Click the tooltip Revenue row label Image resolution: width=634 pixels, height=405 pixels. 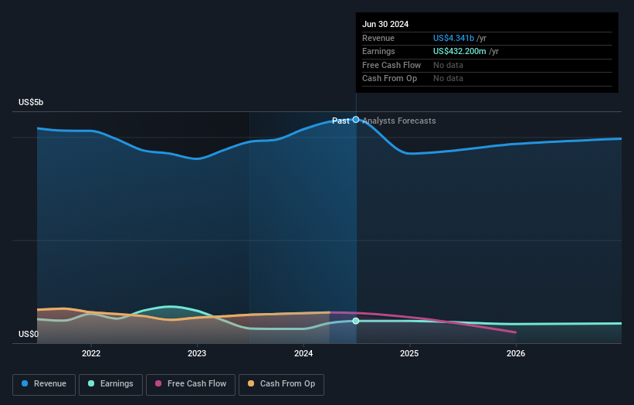tap(378, 38)
